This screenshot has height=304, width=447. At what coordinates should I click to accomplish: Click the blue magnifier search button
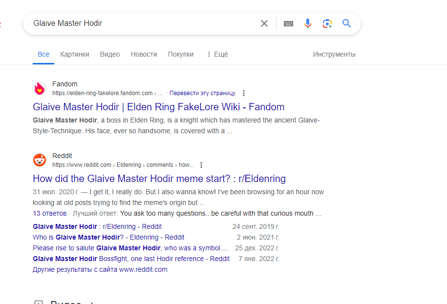coord(346,23)
